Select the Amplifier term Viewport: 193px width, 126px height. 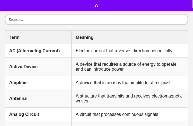pos(19,82)
